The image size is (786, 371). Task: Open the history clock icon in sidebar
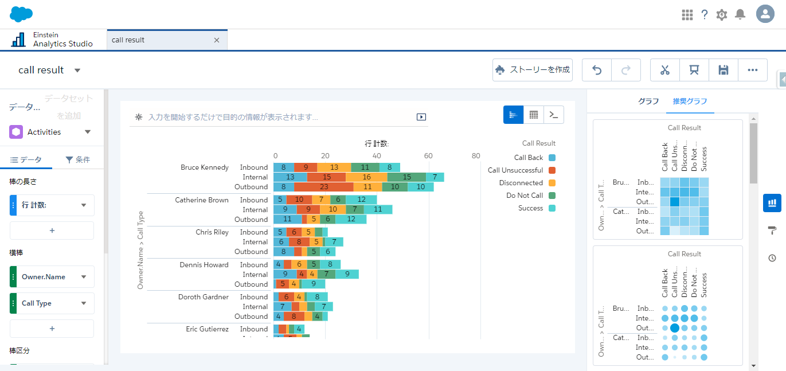772,258
